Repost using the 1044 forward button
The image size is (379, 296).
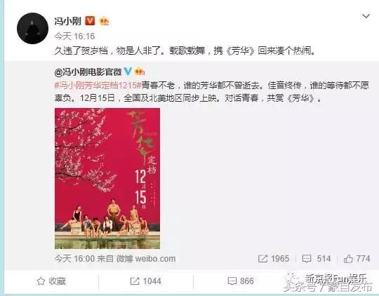[145, 281]
